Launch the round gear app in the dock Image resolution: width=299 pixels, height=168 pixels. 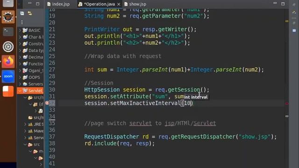click(8, 47)
